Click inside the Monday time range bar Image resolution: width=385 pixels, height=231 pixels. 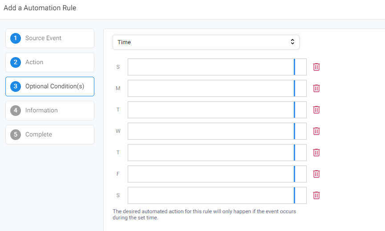[x=217, y=88]
